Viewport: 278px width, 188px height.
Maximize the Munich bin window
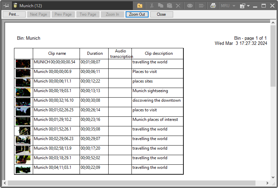tap(264, 5)
